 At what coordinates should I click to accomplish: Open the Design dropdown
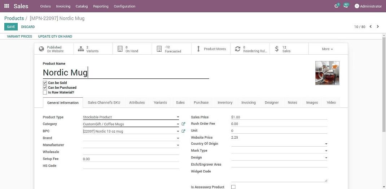tap(279, 158)
